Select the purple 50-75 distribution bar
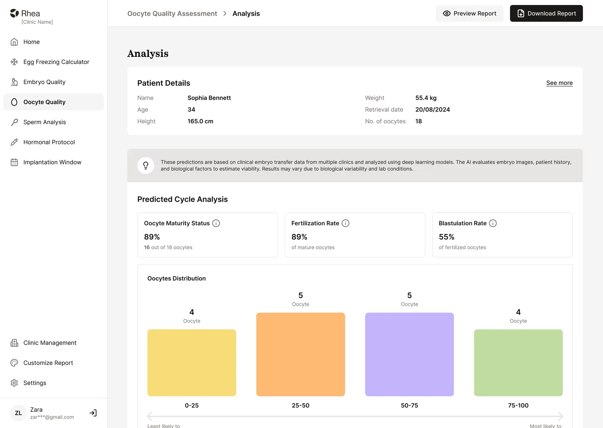This screenshot has height=428, width=603. (409, 354)
